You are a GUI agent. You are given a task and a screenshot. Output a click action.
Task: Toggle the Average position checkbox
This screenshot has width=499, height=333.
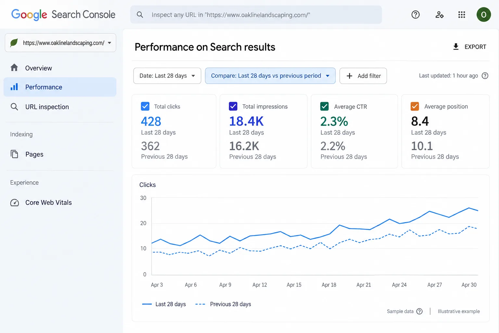tap(415, 106)
